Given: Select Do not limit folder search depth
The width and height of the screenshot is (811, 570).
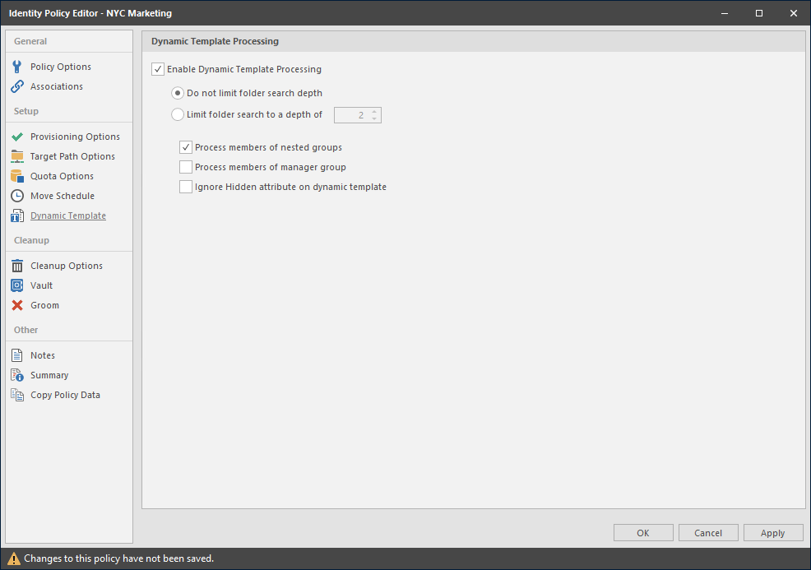Looking at the screenshot, I should pyautogui.click(x=178, y=93).
